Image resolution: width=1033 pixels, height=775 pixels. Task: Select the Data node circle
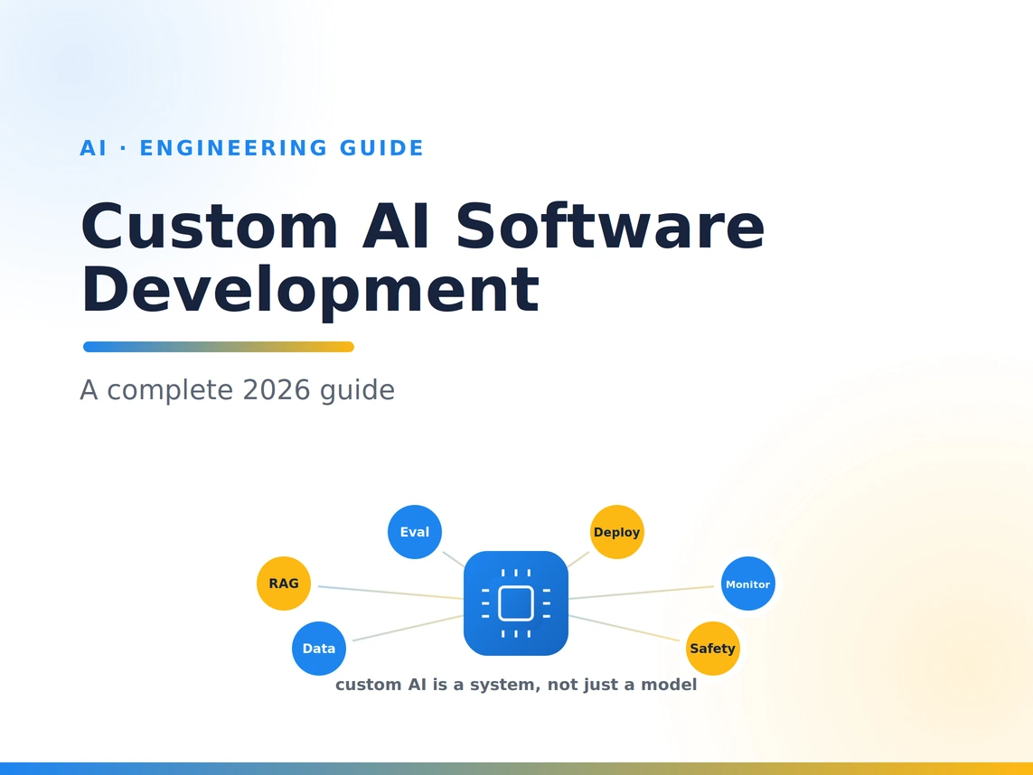[319, 649]
